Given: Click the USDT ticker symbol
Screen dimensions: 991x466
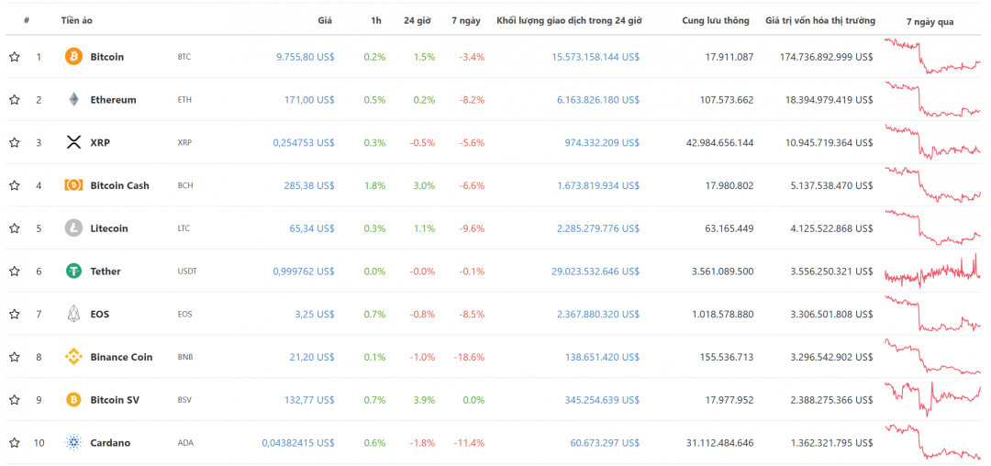Looking at the screenshot, I should 187,272.
